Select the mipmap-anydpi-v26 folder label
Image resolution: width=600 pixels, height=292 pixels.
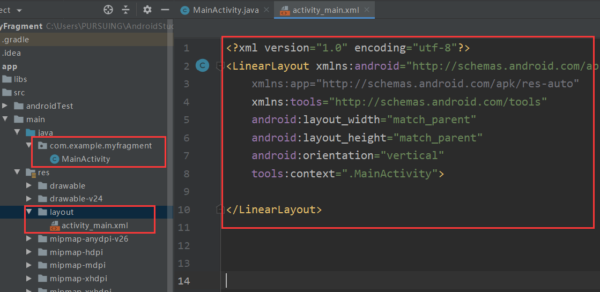coord(89,239)
